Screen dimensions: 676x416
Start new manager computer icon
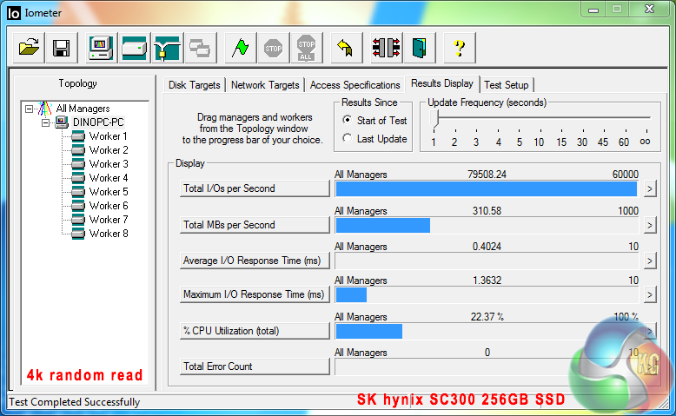(101, 48)
